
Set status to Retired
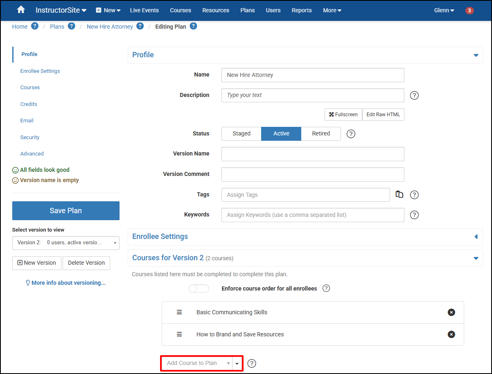pyautogui.click(x=321, y=134)
